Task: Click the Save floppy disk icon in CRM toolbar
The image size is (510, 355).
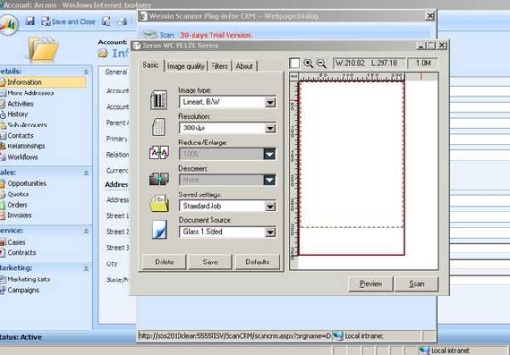Action: pos(30,22)
